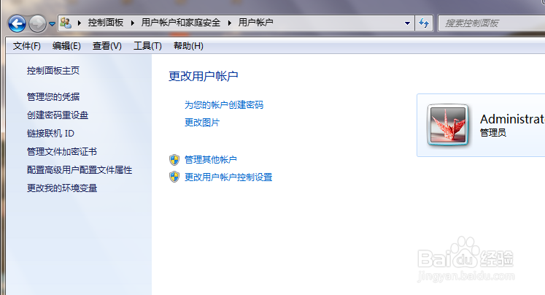This screenshot has height=295, width=545.
Task: Click the greyed Forward arrow button
Action: [37, 23]
